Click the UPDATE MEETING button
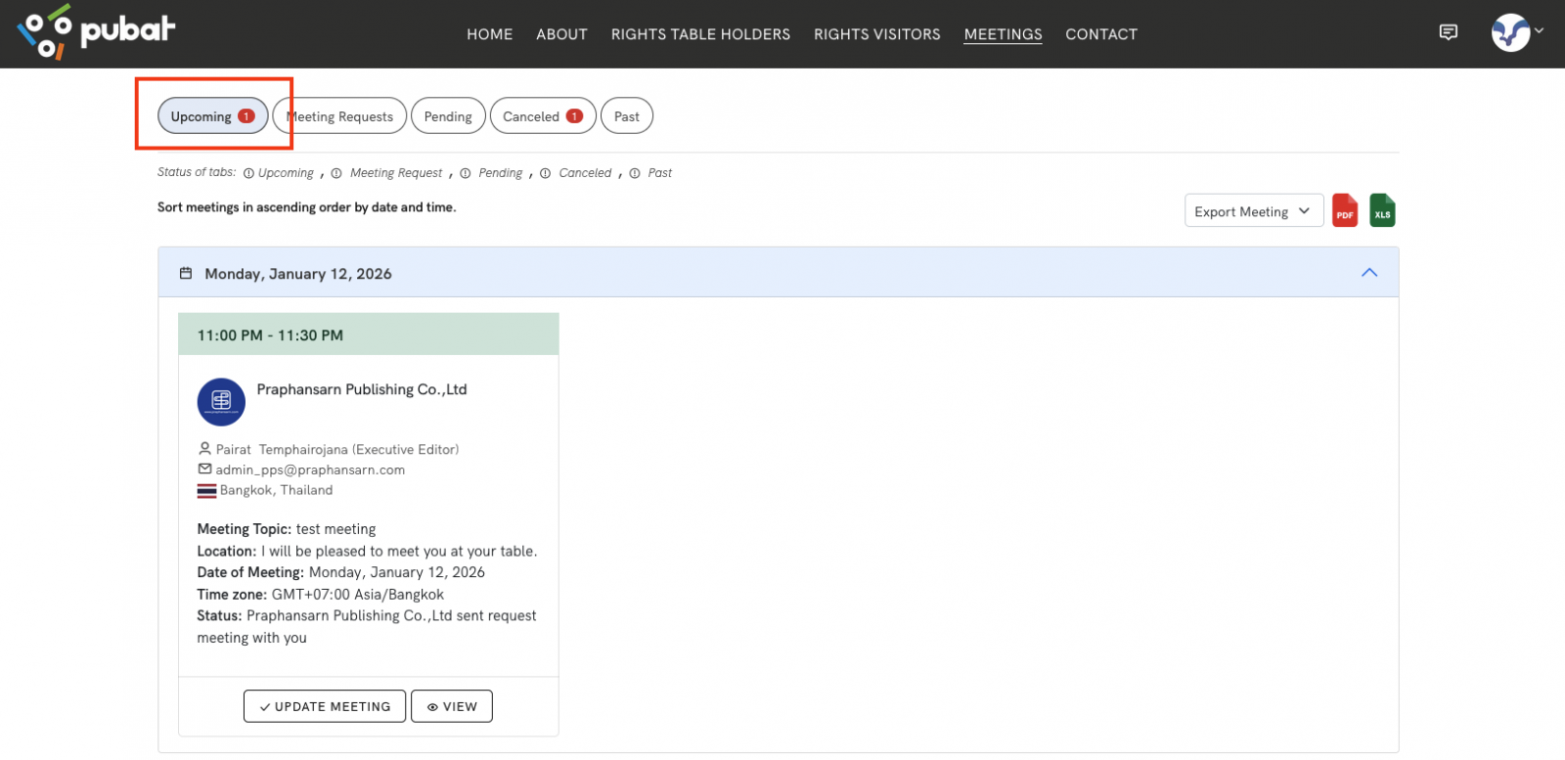The width and height of the screenshot is (1565, 760). coord(325,706)
